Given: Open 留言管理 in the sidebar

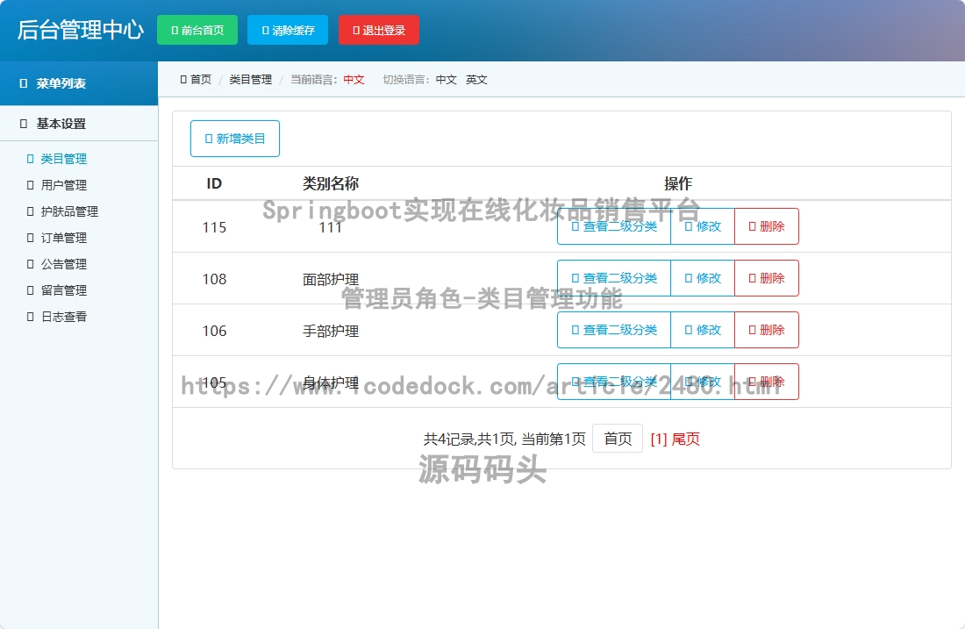Looking at the screenshot, I should (63, 290).
